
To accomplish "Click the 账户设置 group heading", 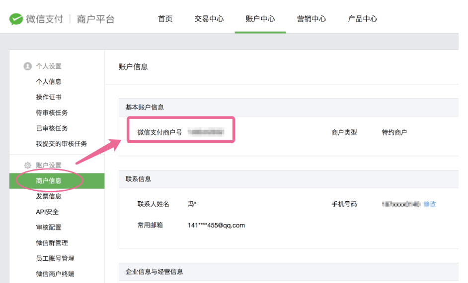I will tap(49, 166).
